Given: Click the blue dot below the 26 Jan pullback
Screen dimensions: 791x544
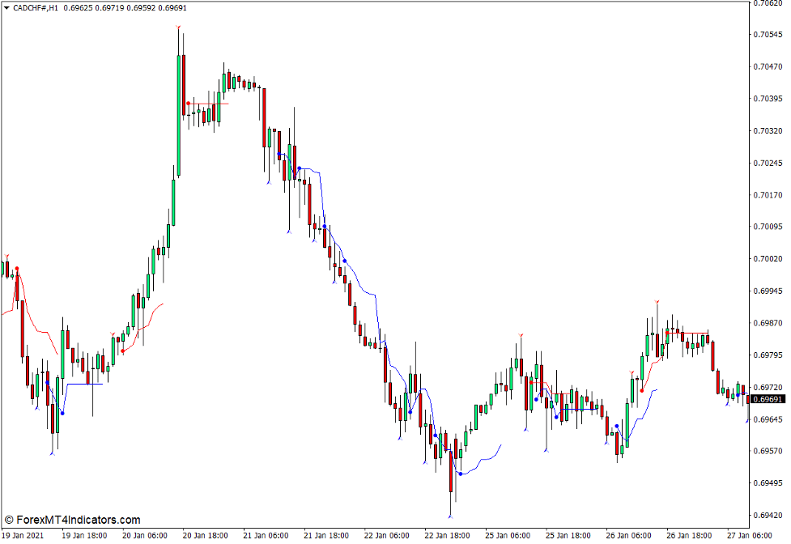Looking at the screenshot, I should 618,425.
